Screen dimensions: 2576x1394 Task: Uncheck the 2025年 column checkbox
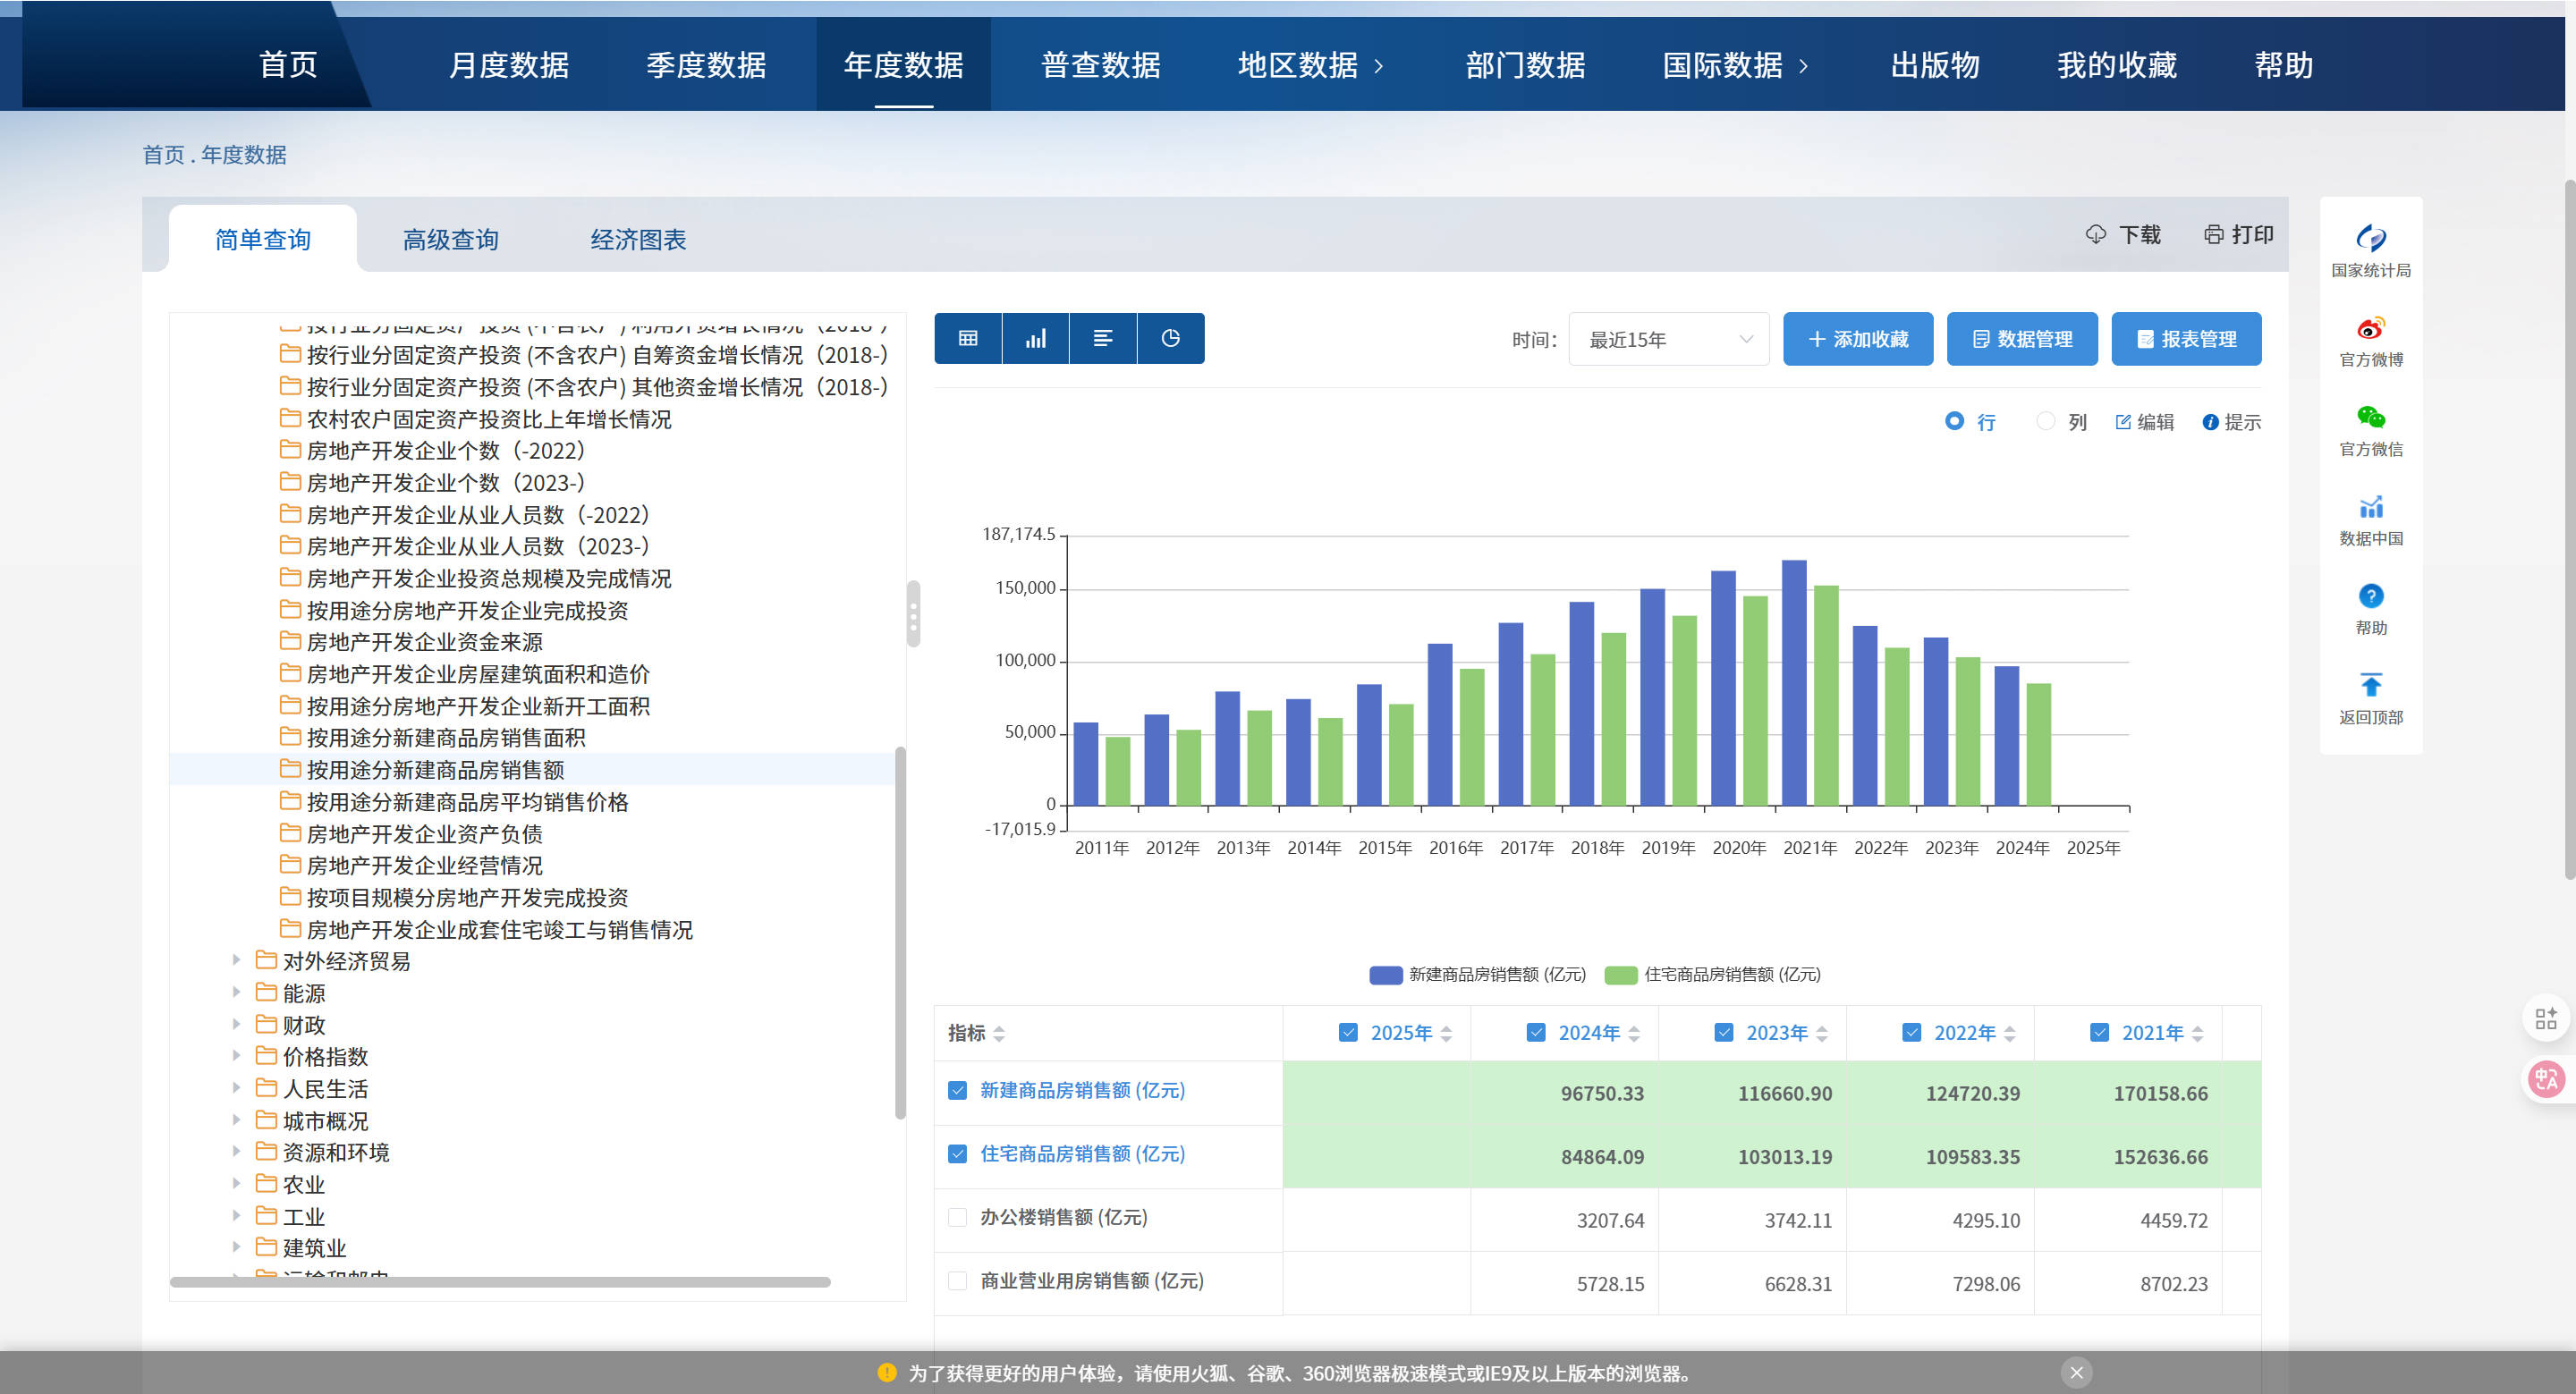click(1347, 1032)
